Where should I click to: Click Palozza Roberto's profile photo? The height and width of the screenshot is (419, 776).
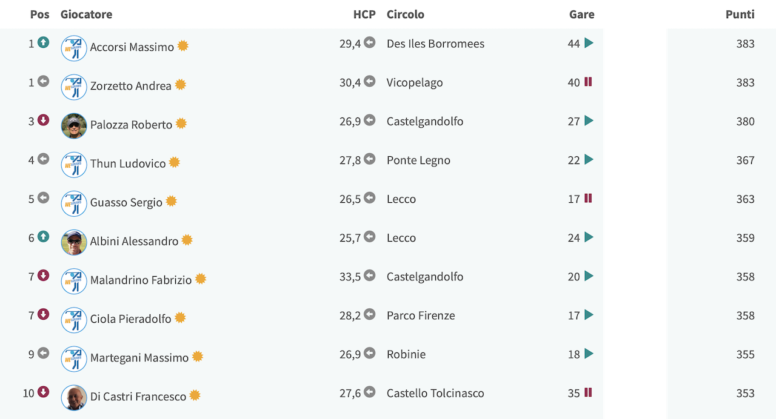pos(74,126)
